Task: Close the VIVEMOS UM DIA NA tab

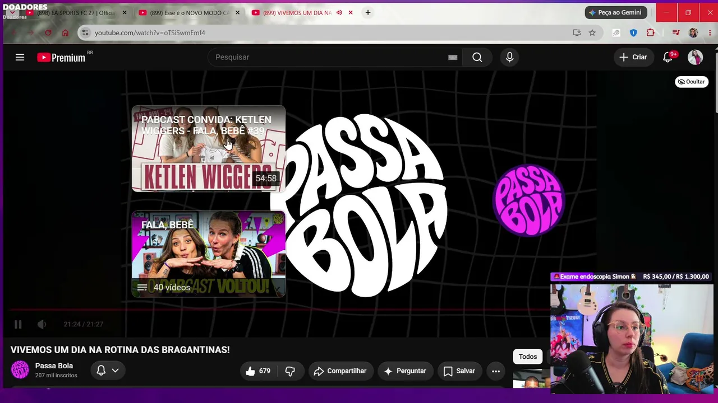Action: [x=351, y=12]
